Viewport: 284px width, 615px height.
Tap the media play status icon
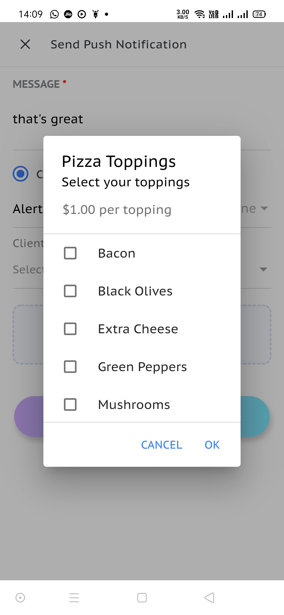(82, 14)
